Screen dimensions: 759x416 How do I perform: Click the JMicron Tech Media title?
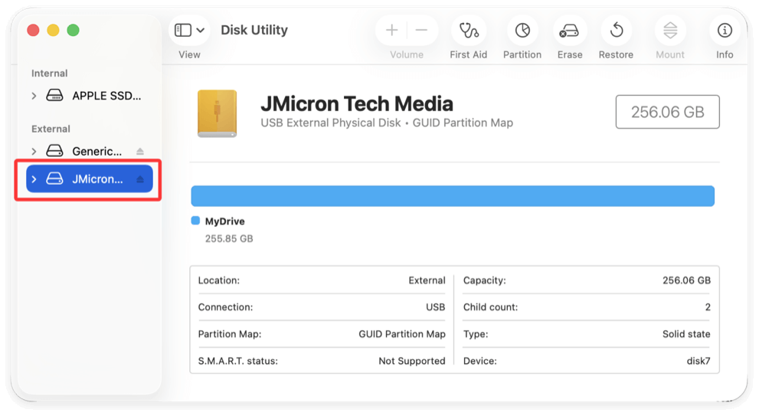coord(357,103)
